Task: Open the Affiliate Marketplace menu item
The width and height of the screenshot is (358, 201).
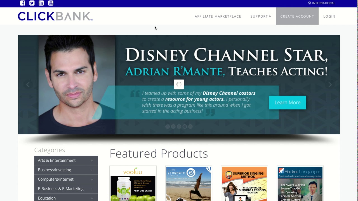Action: 218,16
